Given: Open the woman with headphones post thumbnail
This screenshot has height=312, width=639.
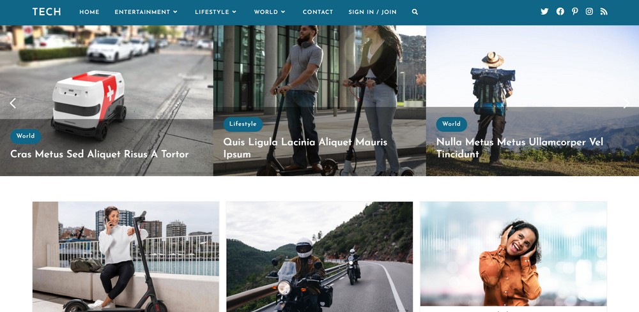Looking at the screenshot, I should point(514,254).
